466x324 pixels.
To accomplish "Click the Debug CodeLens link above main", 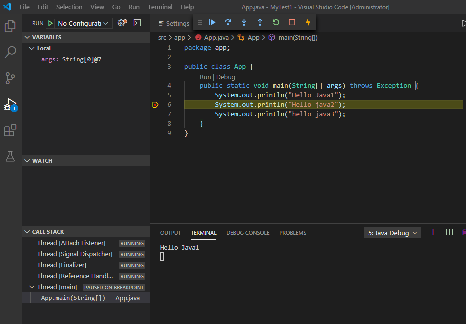I will (x=225, y=77).
